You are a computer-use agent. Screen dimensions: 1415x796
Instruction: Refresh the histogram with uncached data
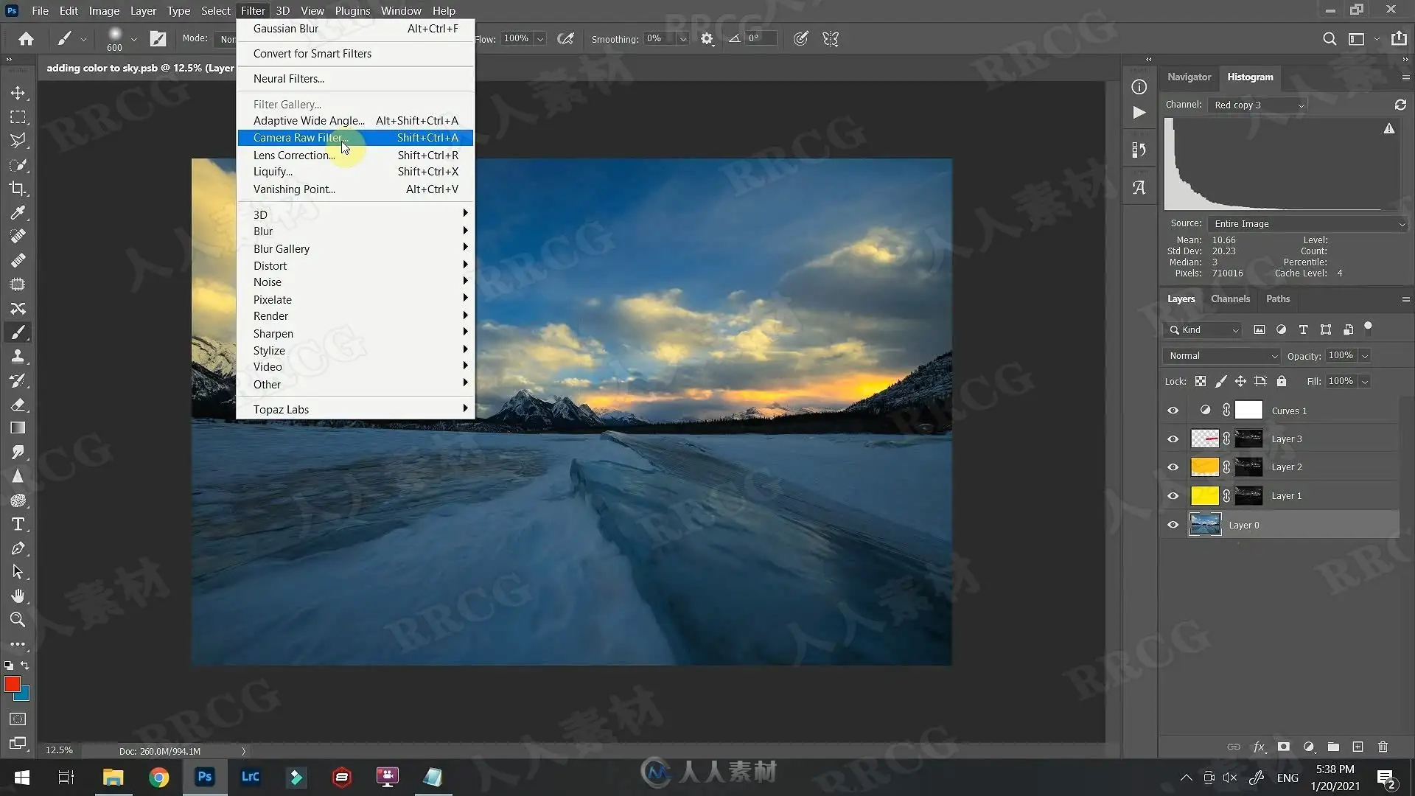point(1400,105)
